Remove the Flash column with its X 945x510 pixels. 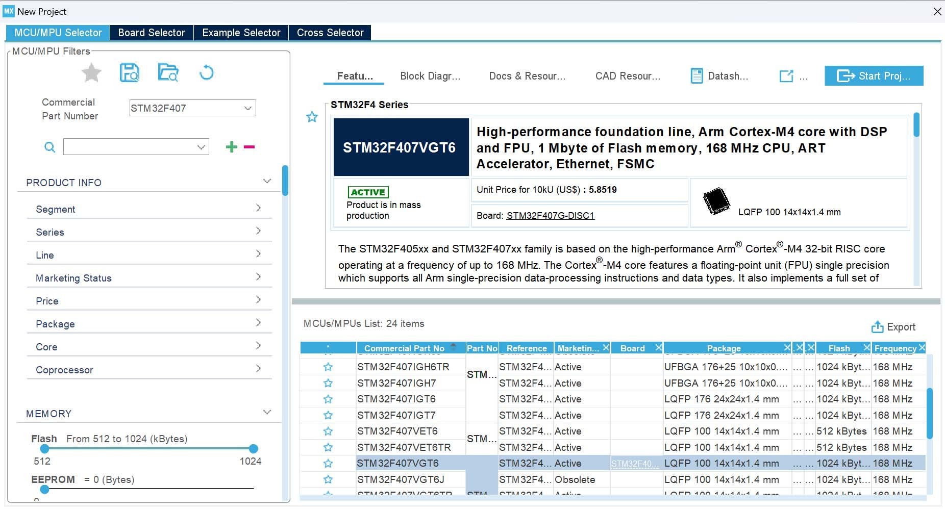click(x=866, y=347)
